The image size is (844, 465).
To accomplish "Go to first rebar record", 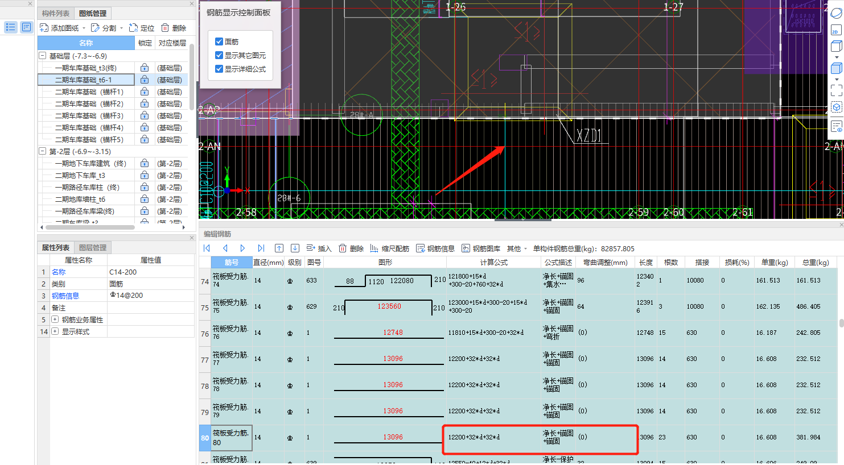I will [x=207, y=248].
